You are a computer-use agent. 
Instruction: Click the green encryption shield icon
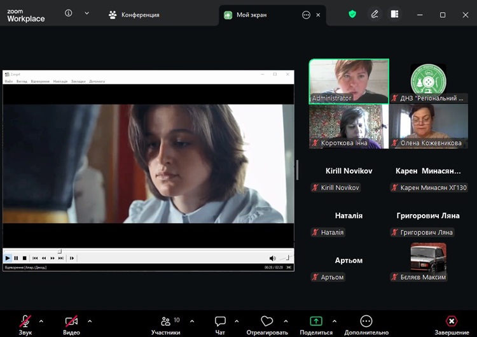coord(352,14)
